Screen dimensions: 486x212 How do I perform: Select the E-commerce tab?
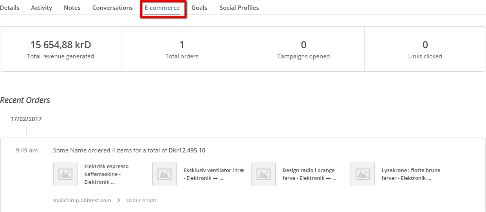click(162, 8)
